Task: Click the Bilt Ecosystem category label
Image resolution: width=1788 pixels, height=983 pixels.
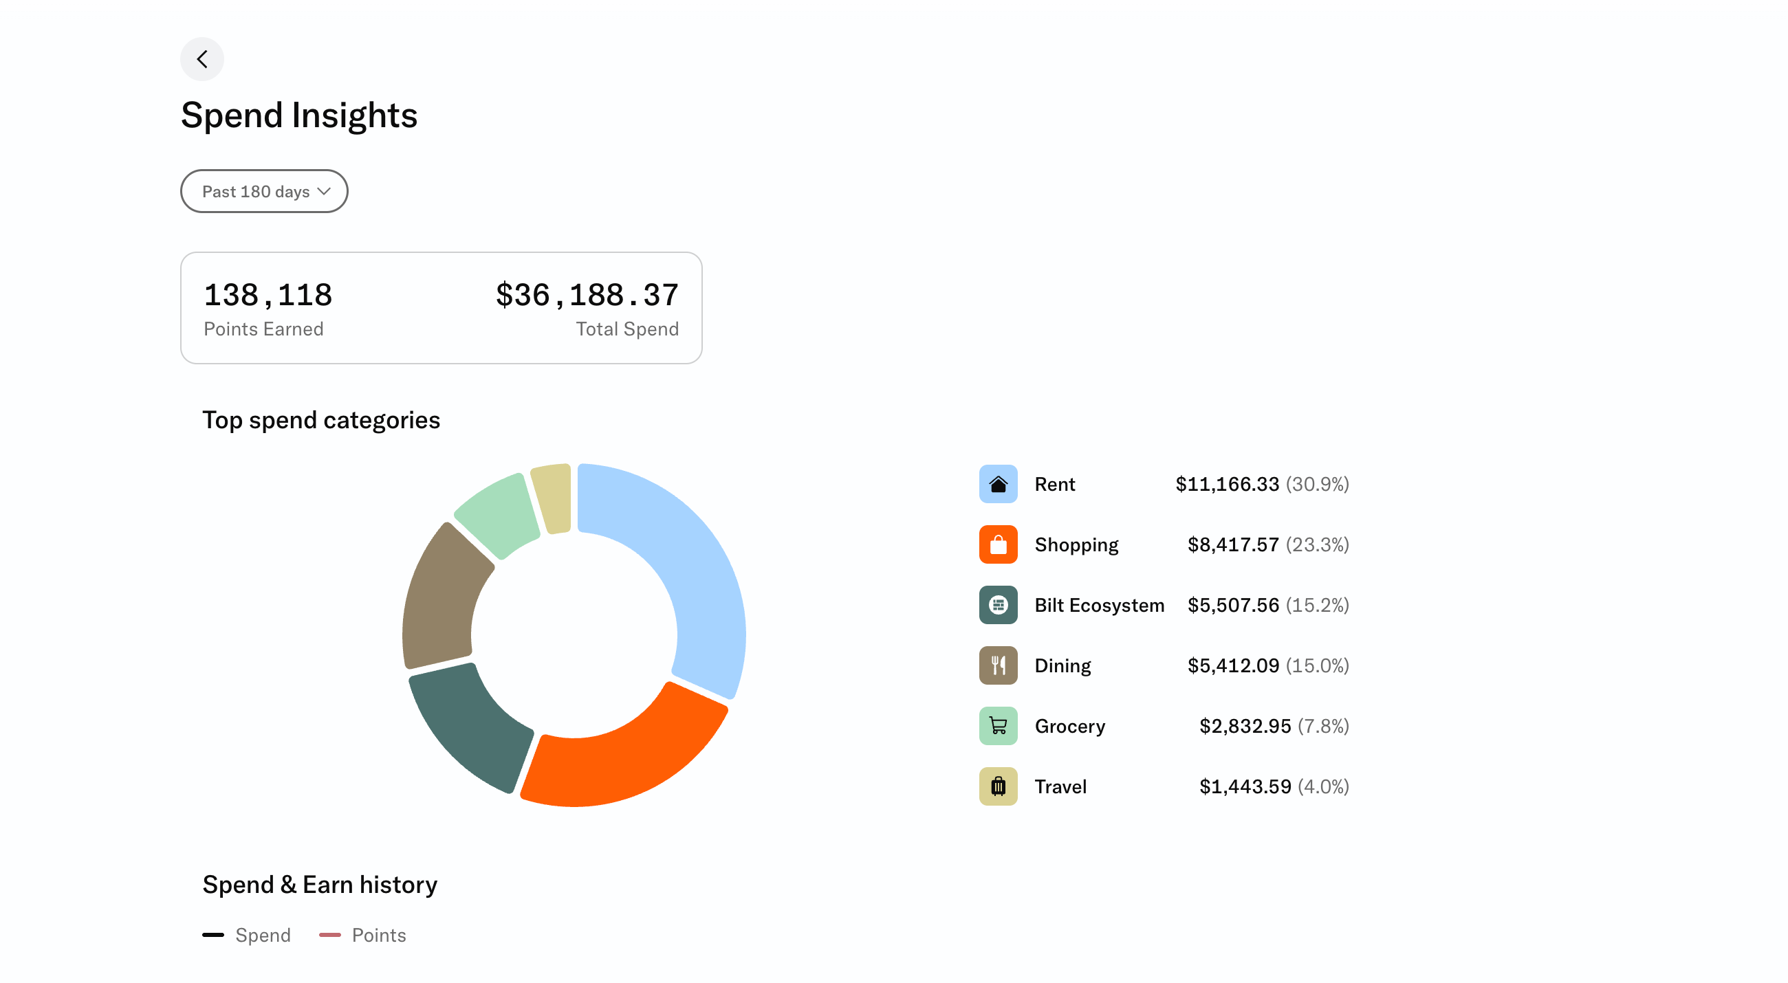Action: (x=1100, y=605)
